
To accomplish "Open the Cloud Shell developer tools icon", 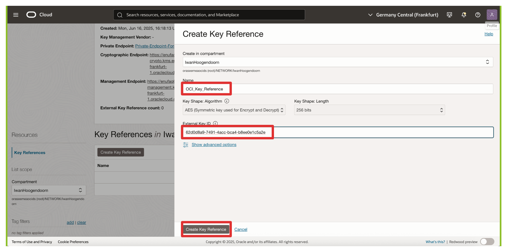I will pyautogui.click(x=449, y=15).
